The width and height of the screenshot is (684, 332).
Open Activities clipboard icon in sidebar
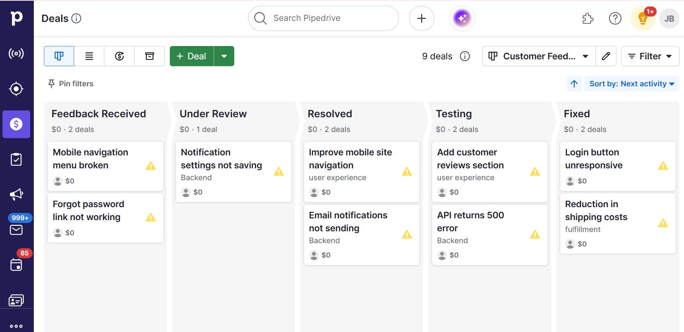click(17, 159)
